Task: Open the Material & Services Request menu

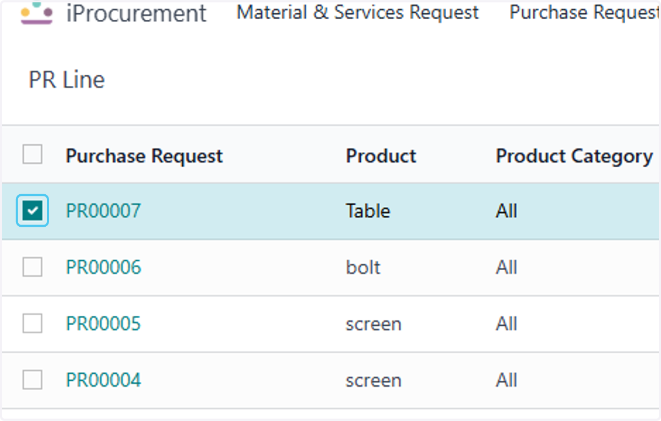Action: click(x=358, y=13)
